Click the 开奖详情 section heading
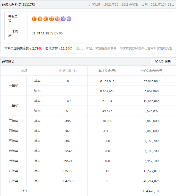Screen dimensions: 176x196 point(8,61)
